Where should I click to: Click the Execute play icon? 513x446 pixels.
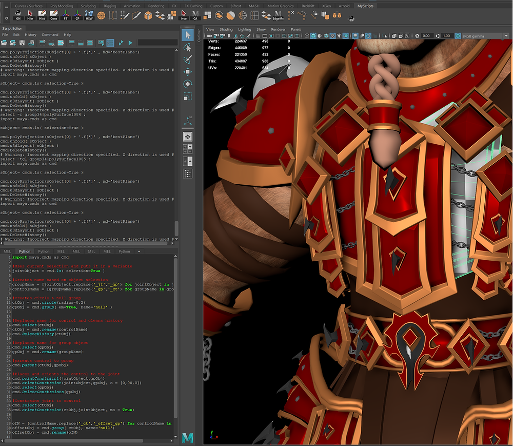(130, 43)
